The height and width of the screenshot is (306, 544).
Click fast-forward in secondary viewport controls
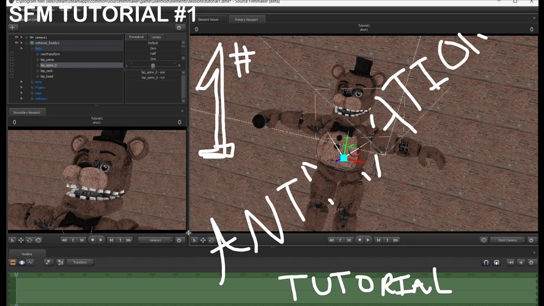[x=128, y=240]
